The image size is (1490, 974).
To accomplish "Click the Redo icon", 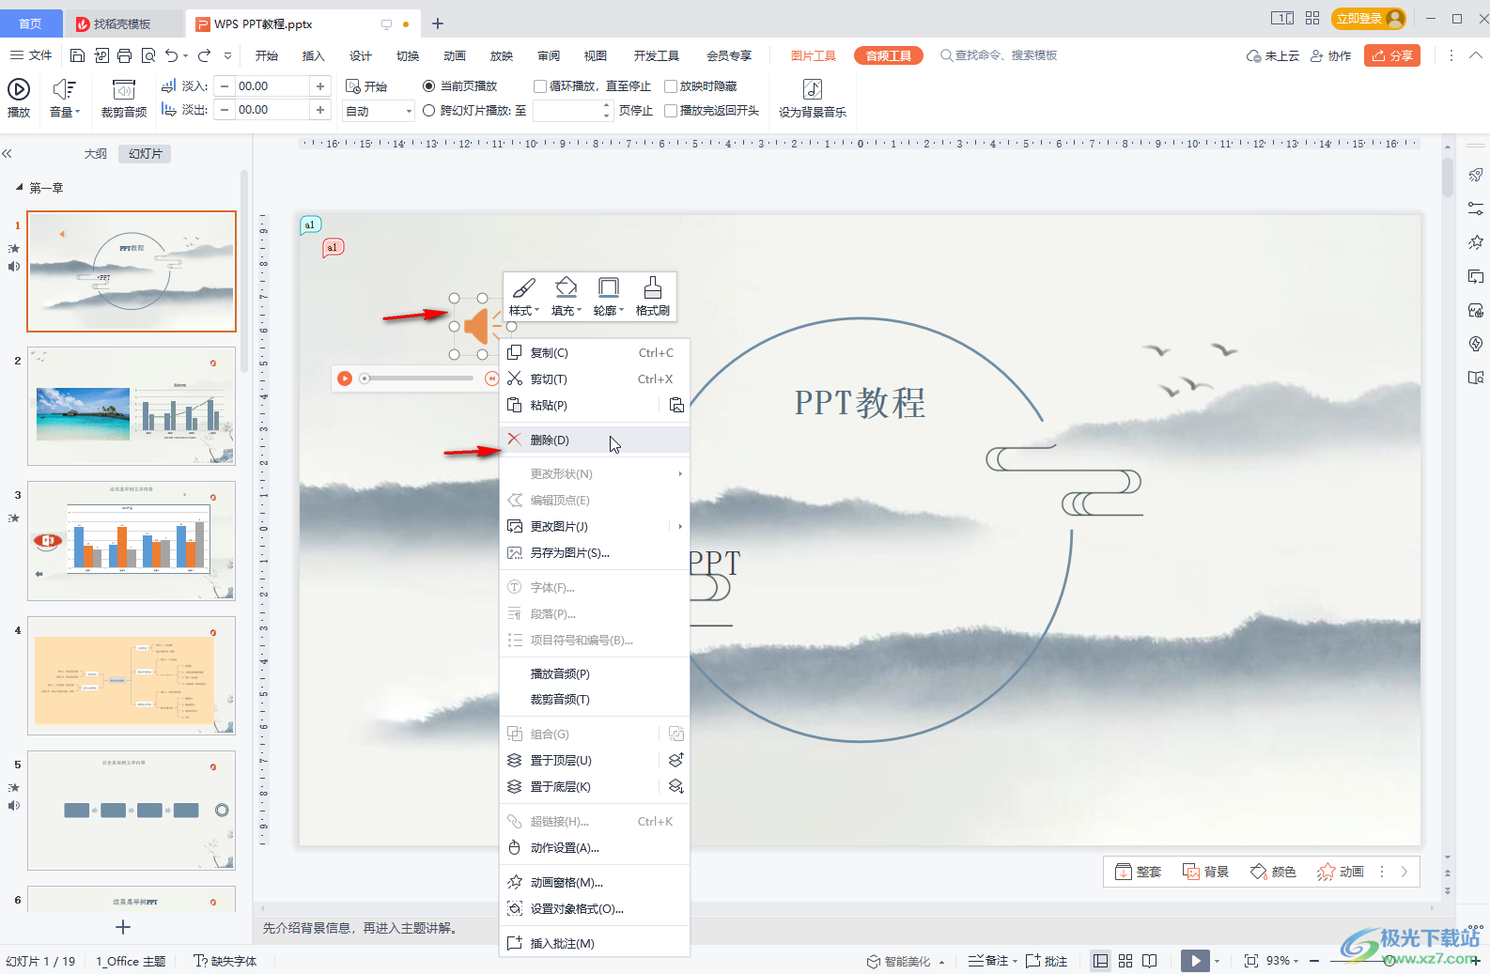I will tap(204, 55).
